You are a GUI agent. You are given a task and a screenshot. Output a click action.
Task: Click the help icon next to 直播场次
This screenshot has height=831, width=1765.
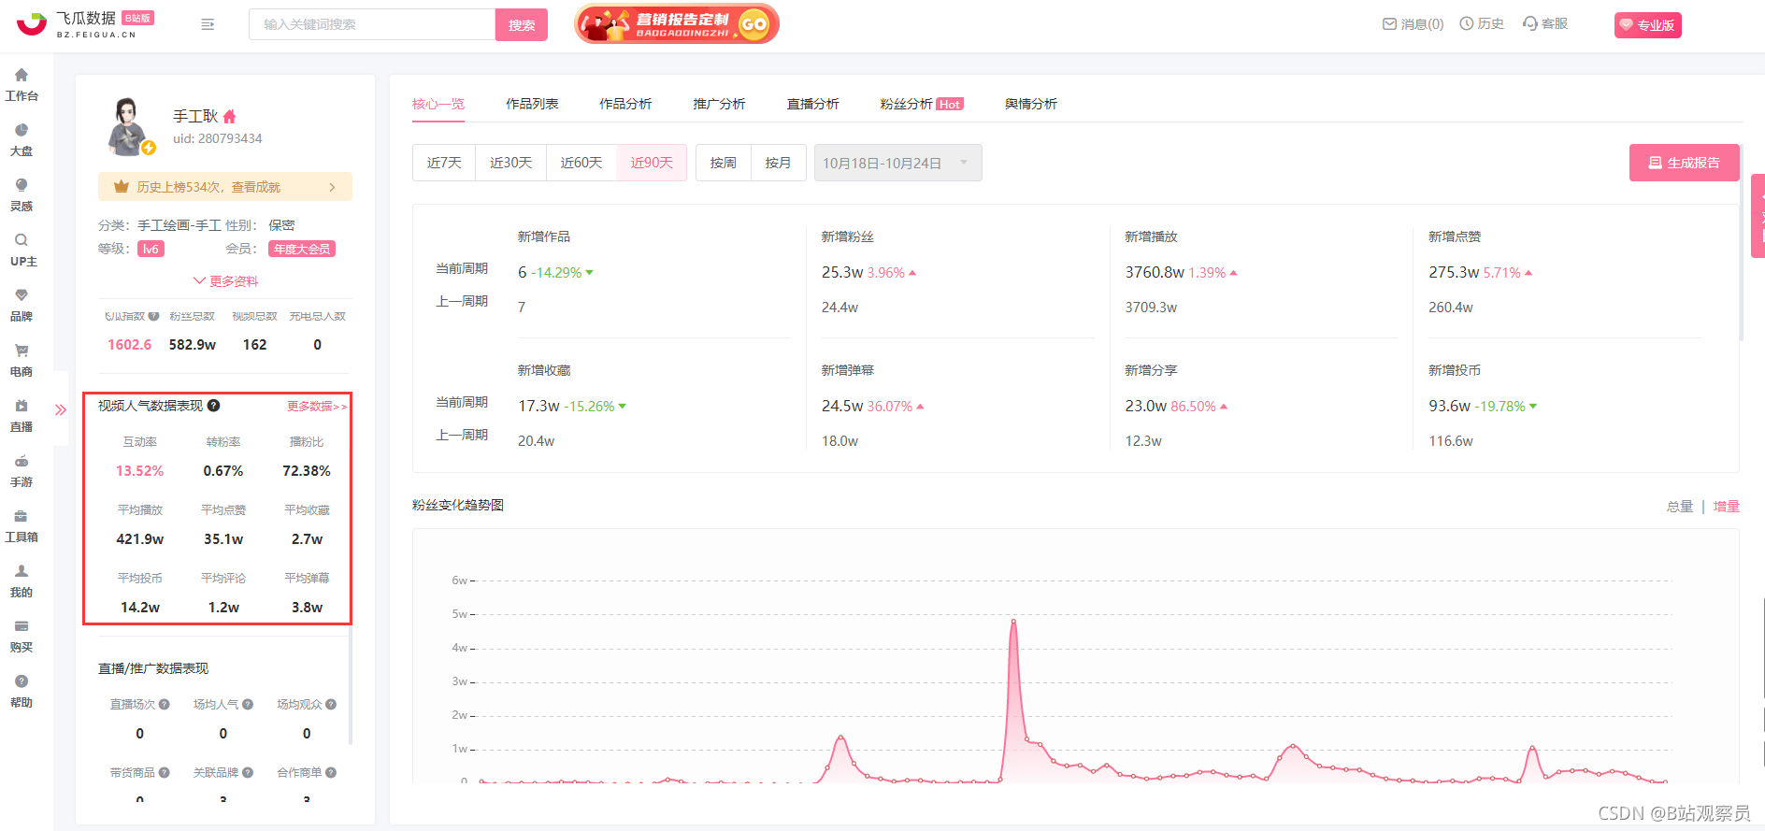coord(165,705)
